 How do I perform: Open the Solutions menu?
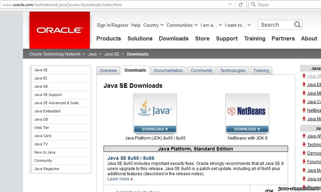(140, 38)
